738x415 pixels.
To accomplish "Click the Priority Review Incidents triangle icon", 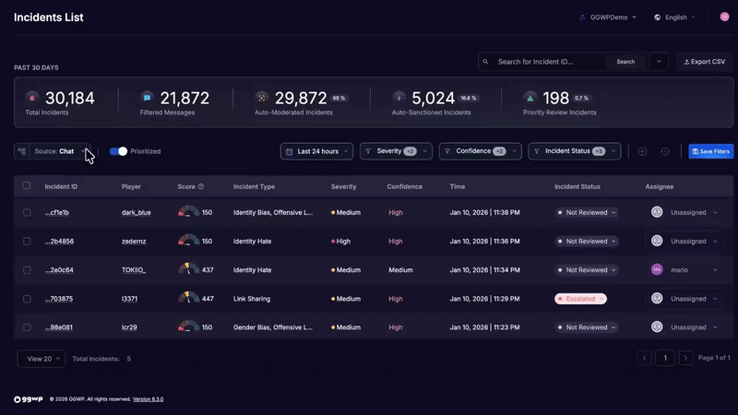I will 530,97.
